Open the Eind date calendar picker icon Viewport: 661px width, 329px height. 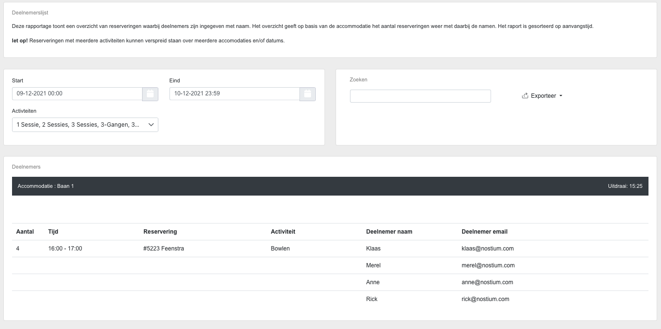click(x=308, y=94)
